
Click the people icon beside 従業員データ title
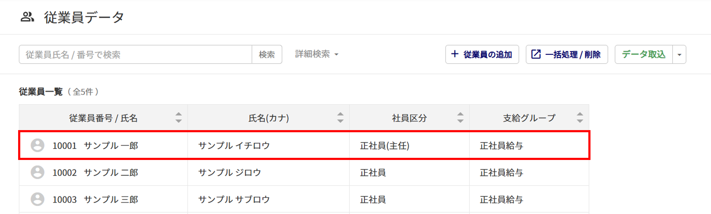27,17
